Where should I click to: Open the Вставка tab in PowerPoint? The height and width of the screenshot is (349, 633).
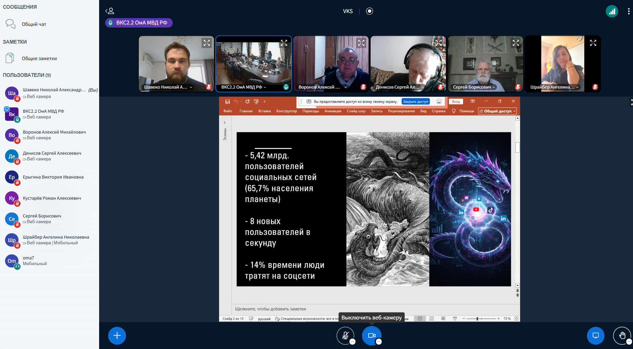(264, 111)
